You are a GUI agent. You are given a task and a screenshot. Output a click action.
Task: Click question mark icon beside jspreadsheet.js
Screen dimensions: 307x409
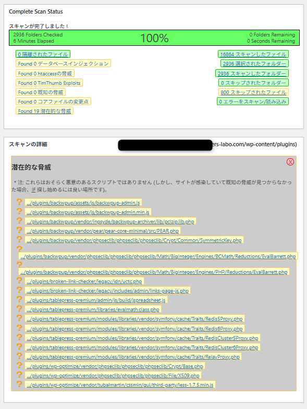pos(19,299)
